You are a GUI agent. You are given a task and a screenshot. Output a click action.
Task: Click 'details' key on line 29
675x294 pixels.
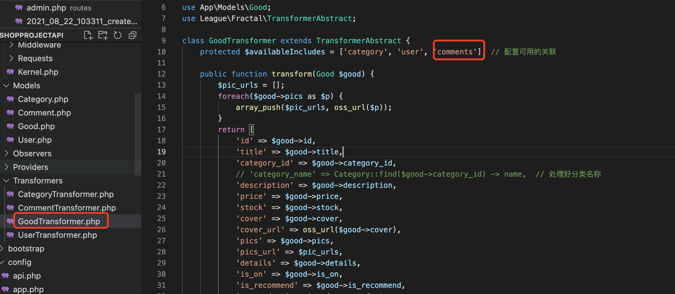(256, 263)
